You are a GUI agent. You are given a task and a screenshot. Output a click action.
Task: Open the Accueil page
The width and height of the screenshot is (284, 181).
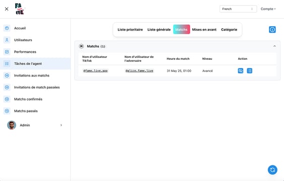[x=20, y=28]
